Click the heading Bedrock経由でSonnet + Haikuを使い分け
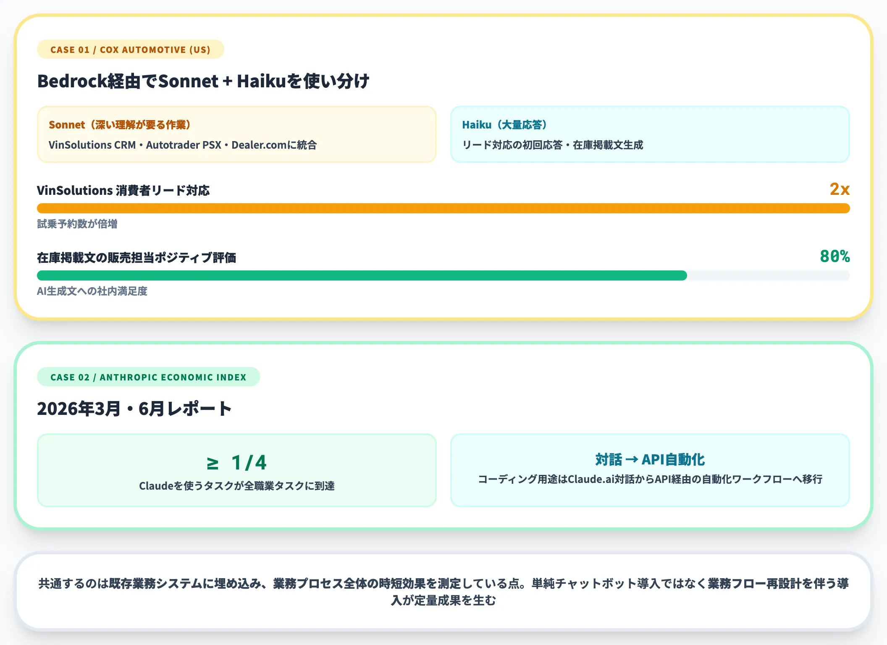This screenshot has height=645, width=887. 203,81
